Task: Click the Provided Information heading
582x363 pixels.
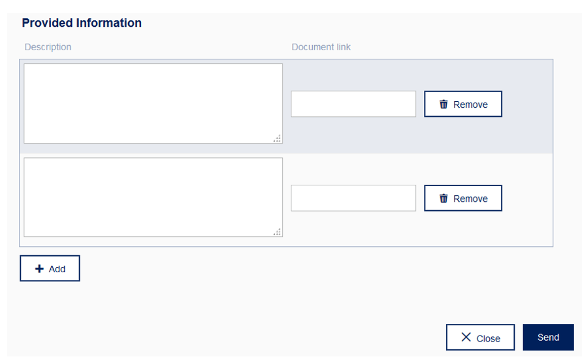Action: coord(82,23)
